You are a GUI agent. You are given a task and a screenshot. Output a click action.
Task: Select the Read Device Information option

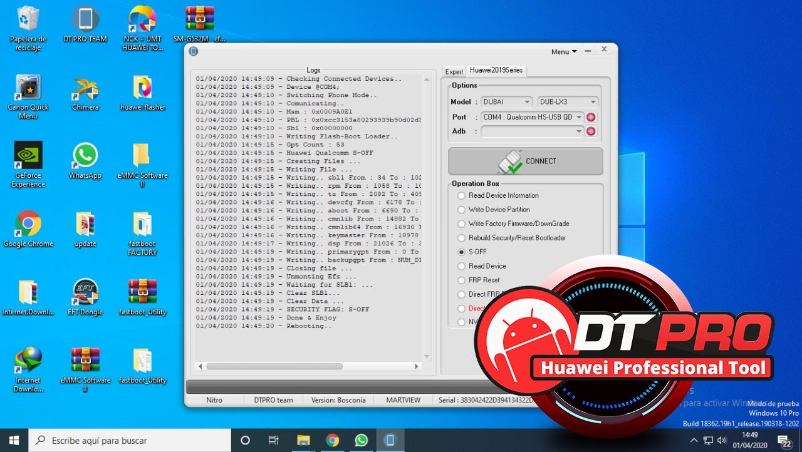point(498,195)
